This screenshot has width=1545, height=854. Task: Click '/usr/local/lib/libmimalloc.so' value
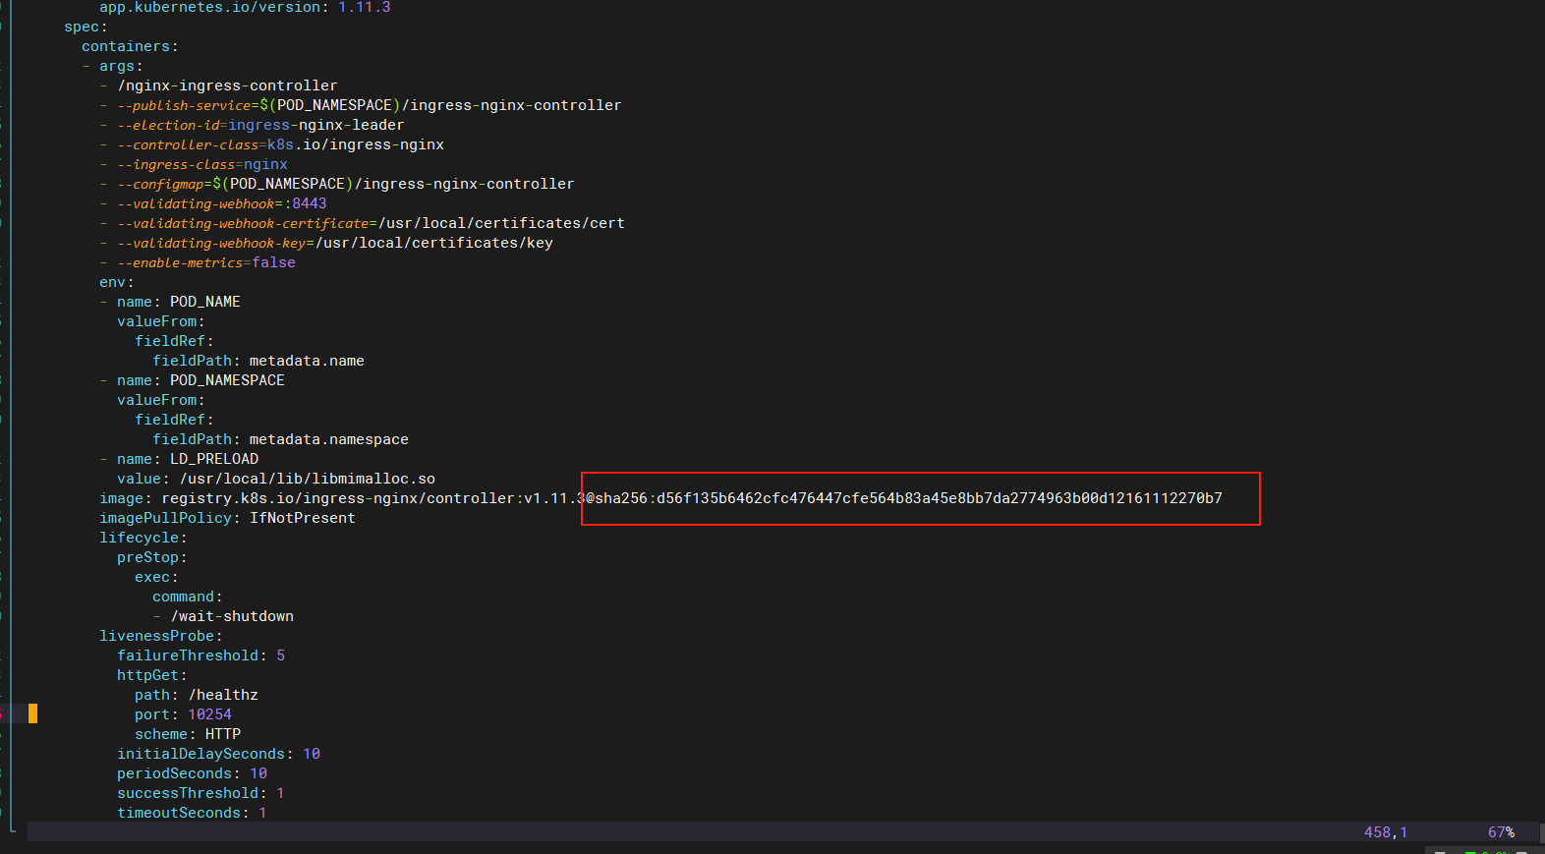(x=307, y=479)
